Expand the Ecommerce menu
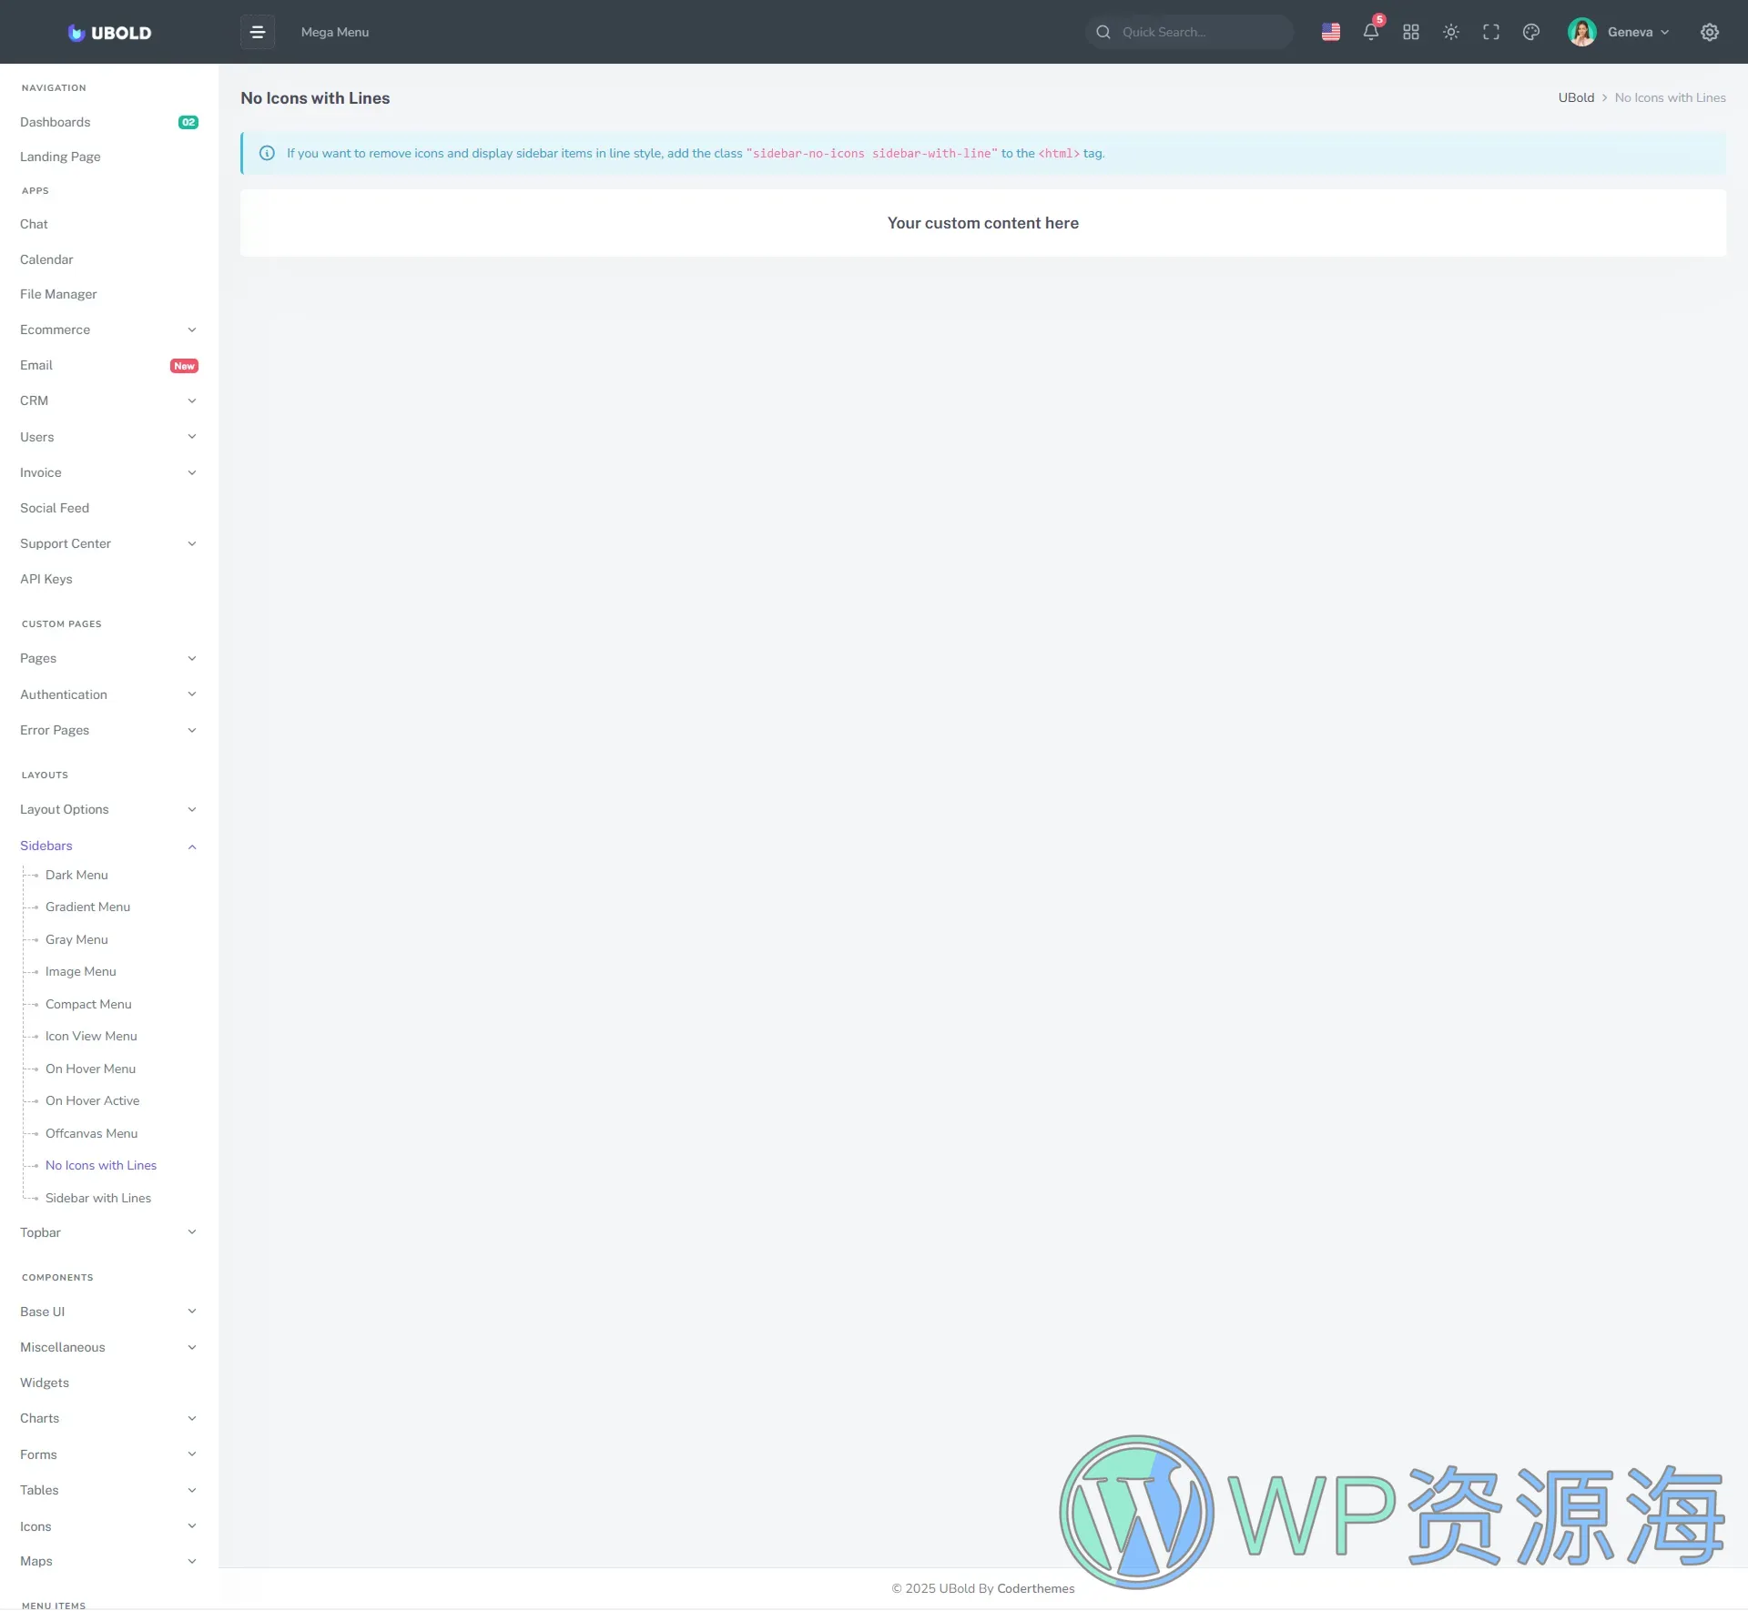1748x1611 pixels. (x=107, y=329)
